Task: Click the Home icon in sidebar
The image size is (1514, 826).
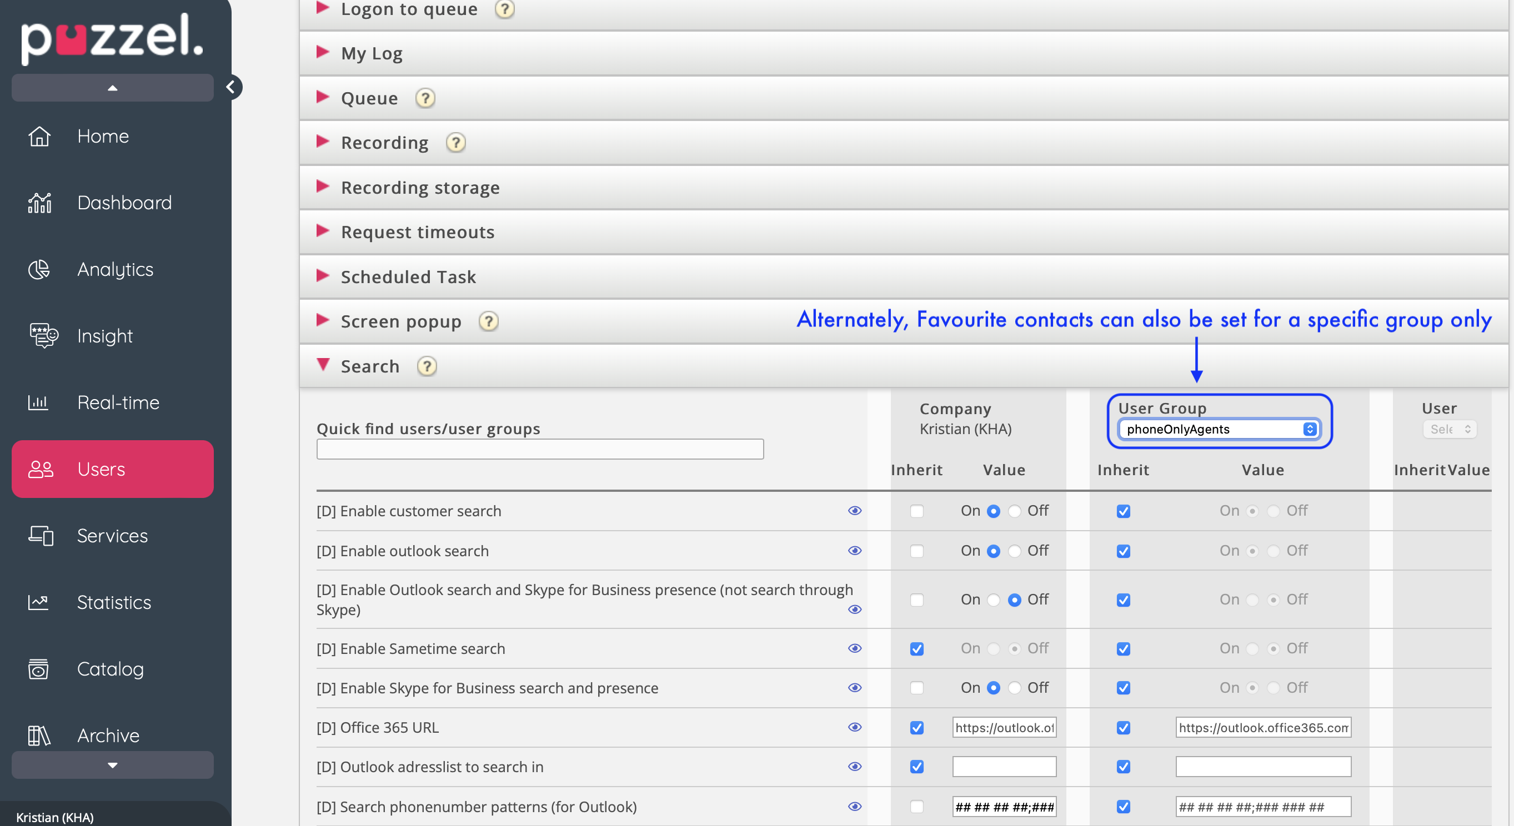Action: pos(39,137)
